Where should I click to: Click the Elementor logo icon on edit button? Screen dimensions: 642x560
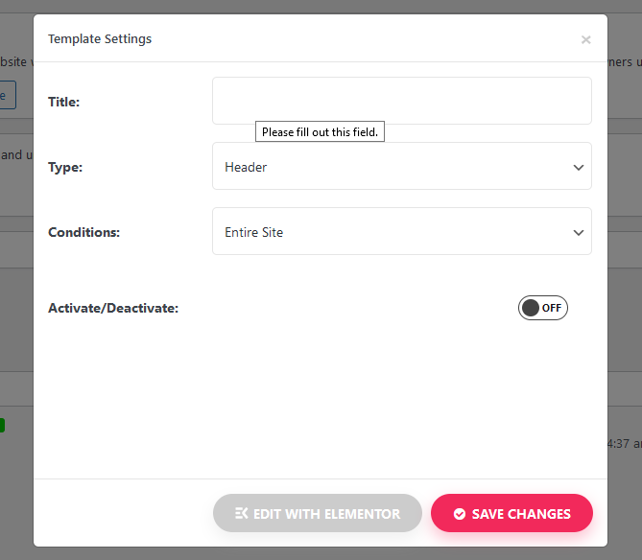(241, 514)
